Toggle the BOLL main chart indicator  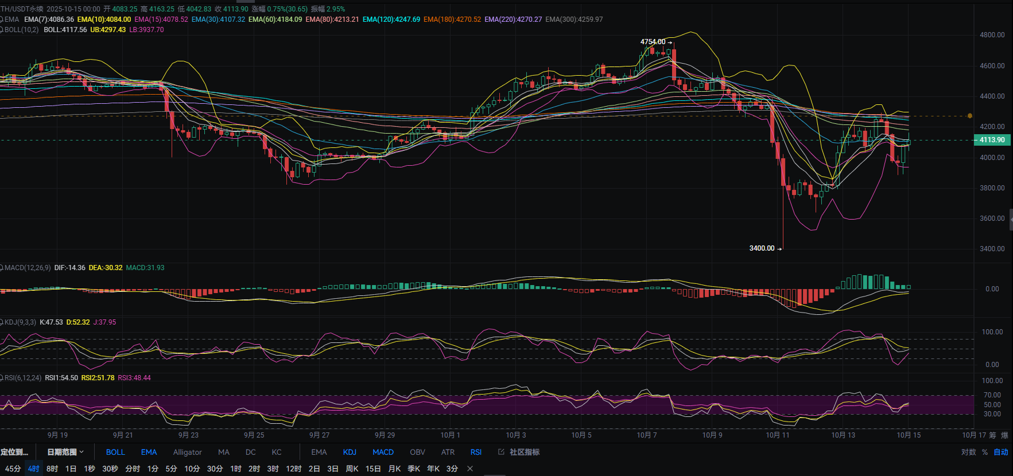click(115, 452)
